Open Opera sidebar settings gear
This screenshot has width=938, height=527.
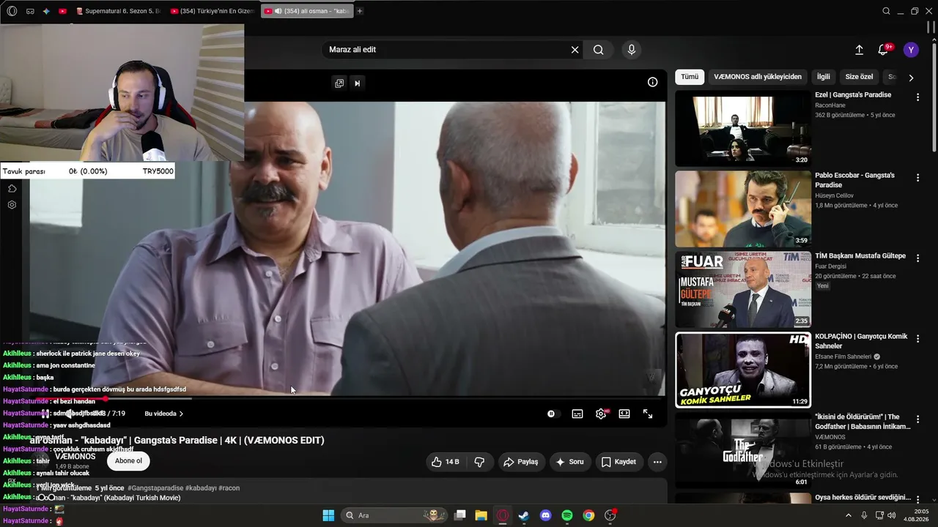12,205
